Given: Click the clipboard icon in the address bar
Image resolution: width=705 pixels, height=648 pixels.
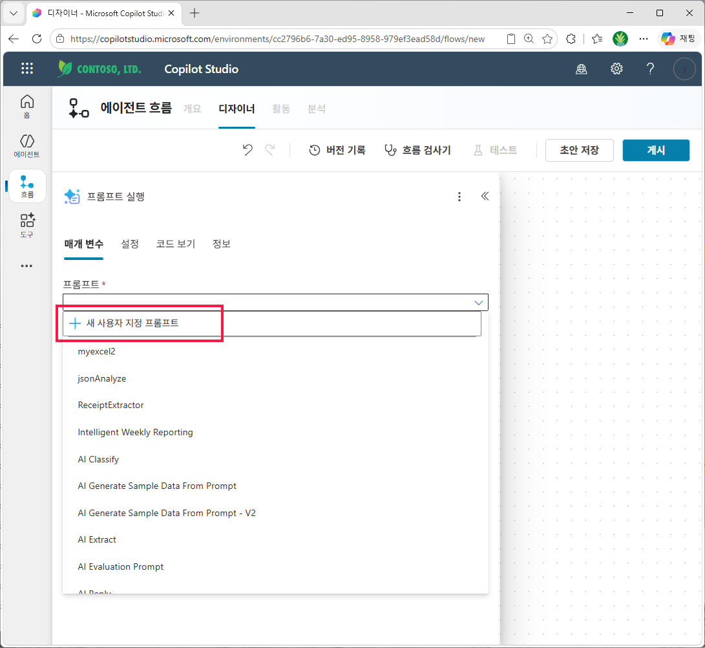Looking at the screenshot, I should click(510, 39).
